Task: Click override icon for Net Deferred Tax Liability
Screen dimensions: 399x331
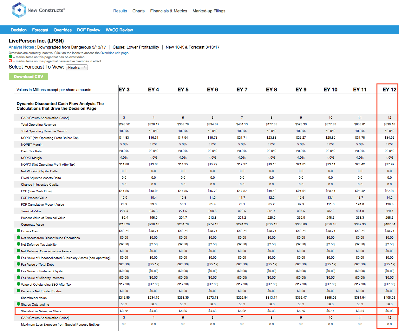Action: click(x=19, y=244)
